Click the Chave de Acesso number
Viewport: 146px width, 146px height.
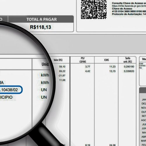[x=129, y=11]
